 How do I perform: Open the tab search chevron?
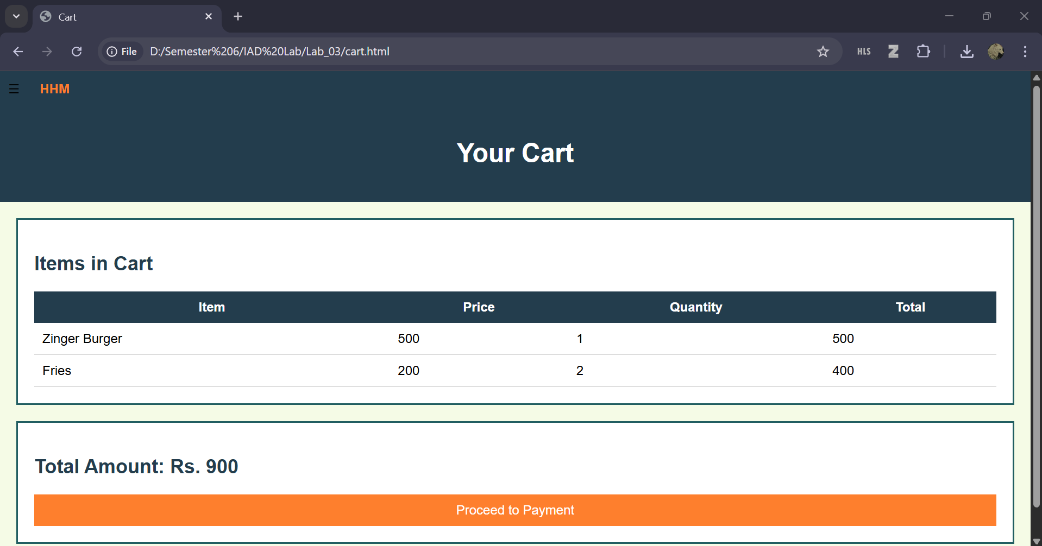[x=16, y=16]
